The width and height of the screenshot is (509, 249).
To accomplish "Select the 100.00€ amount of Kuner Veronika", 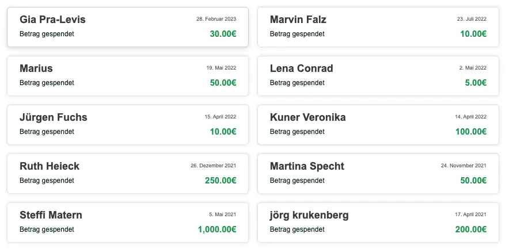I will pos(470,132).
